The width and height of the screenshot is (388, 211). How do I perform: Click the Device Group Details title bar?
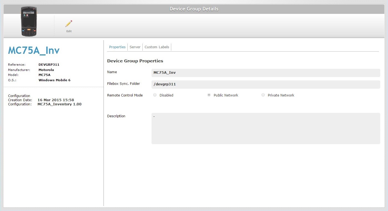click(x=194, y=9)
